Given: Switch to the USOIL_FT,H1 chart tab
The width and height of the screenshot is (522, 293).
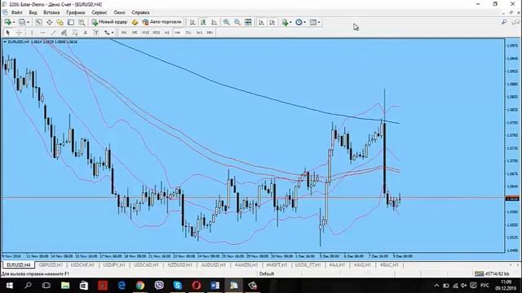Looking at the screenshot, I should (308, 265).
